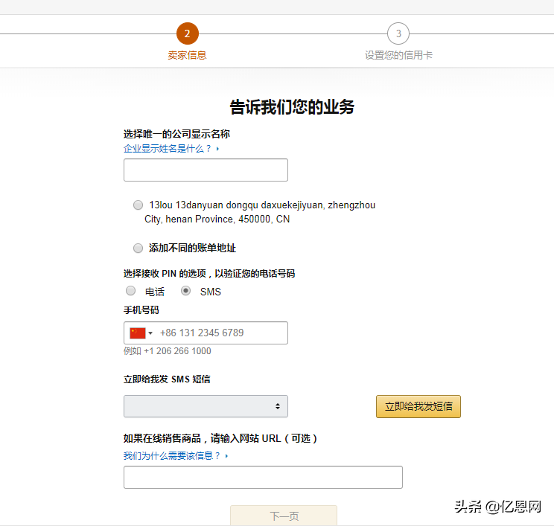Open the 我们为什么需要该信息？ link
The height and width of the screenshot is (526, 554).
(x=176, y=456)
